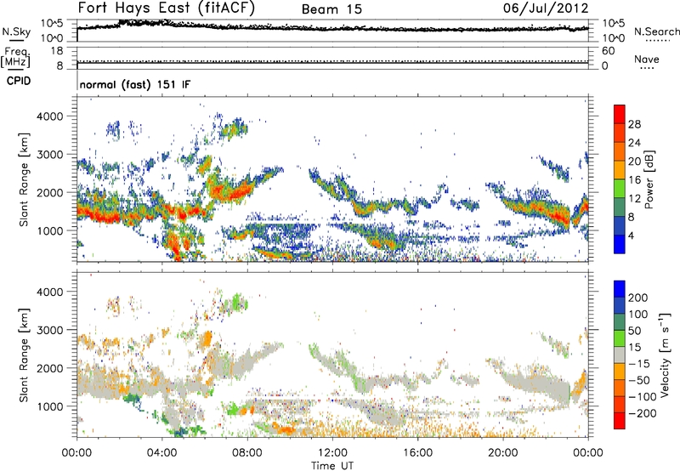Click the gray segment of the velocity colorbar
The height and width of the screenshot is (471, 680).
pyautogui.click(x=620, y=355)
